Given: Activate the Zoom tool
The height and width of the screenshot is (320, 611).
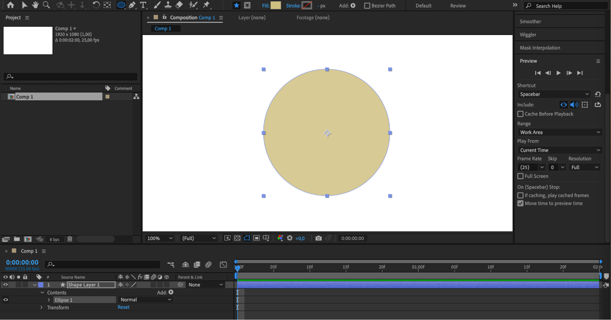Looking at the screenshot, I should [x=46, y=5].
